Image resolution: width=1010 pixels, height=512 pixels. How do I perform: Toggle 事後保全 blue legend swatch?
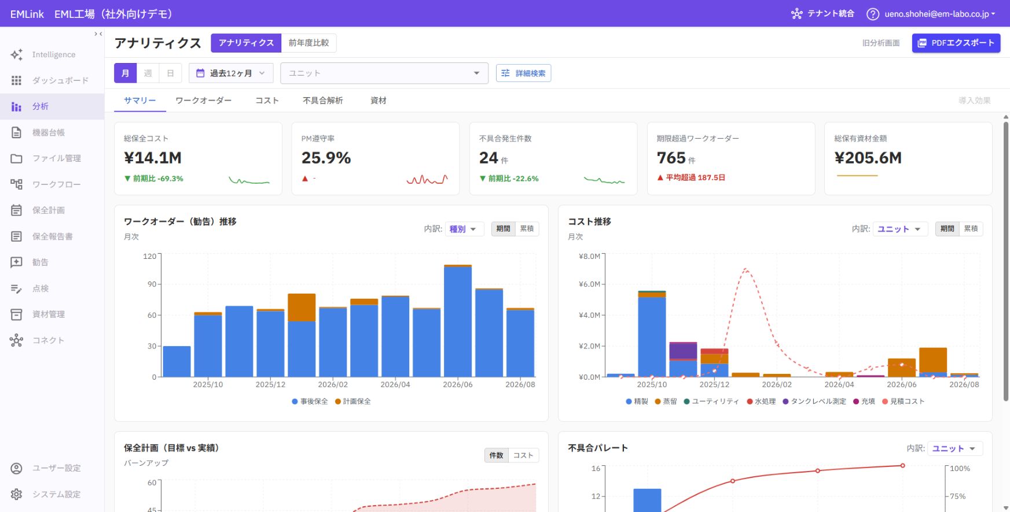(295, 402)
